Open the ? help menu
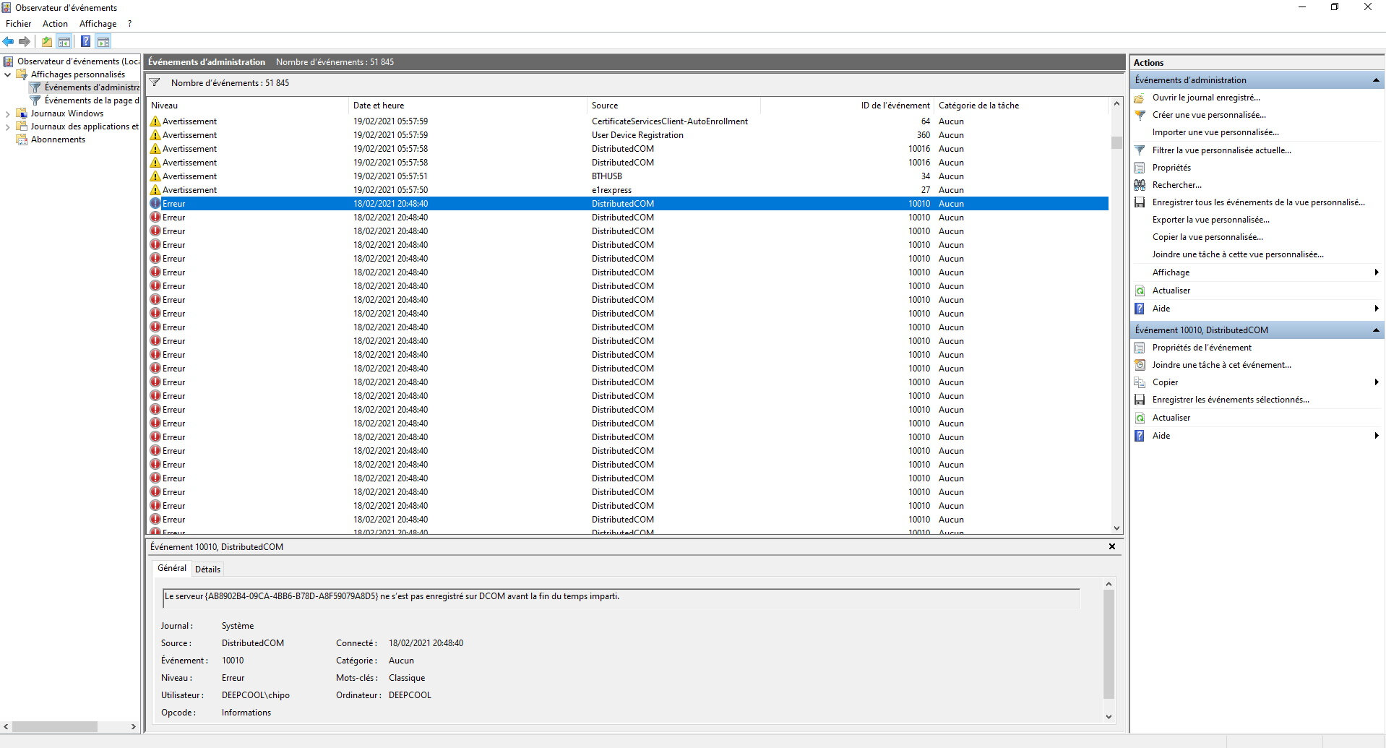Viewport: 1386px width, 748px height. 130,24
